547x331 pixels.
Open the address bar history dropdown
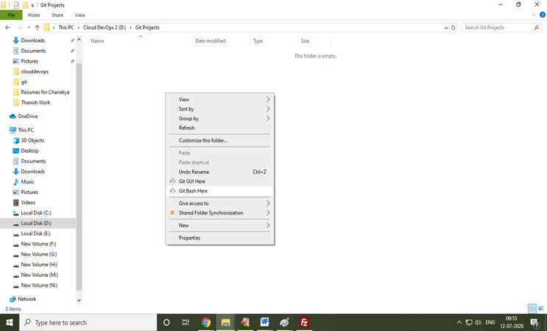click(446, 28)
